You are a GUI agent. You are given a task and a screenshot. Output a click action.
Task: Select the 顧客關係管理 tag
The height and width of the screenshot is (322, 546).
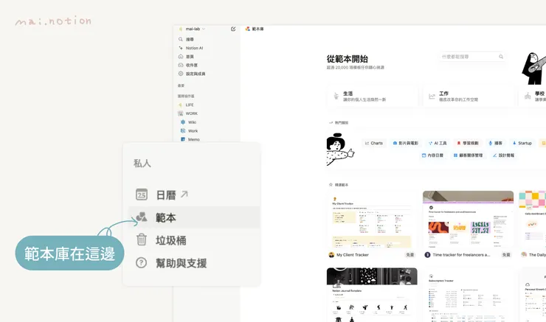click(x=468, y=155)
